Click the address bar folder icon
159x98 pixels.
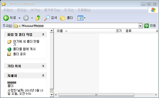(x=16, y=26)
